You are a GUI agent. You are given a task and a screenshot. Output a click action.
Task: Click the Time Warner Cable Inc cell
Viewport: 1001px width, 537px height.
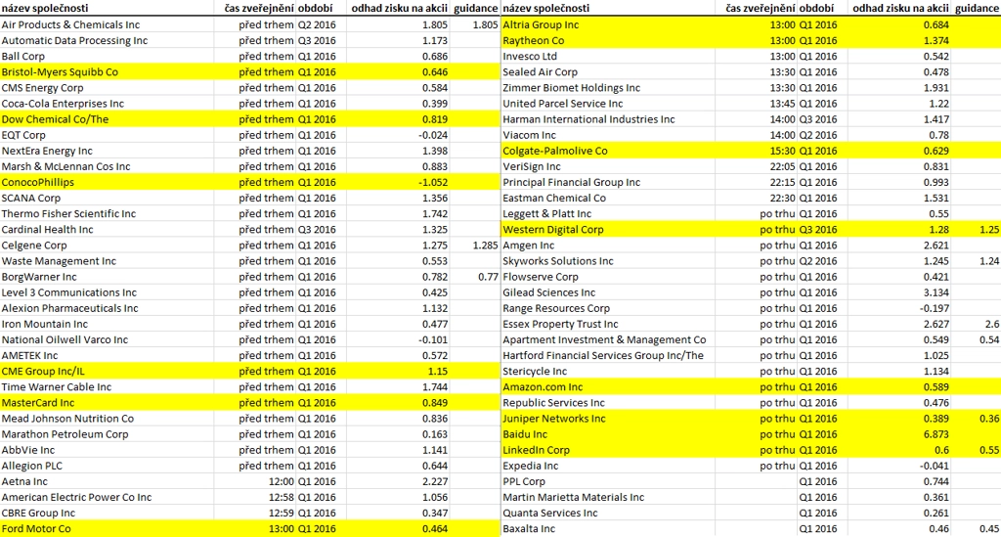(108, 387)
